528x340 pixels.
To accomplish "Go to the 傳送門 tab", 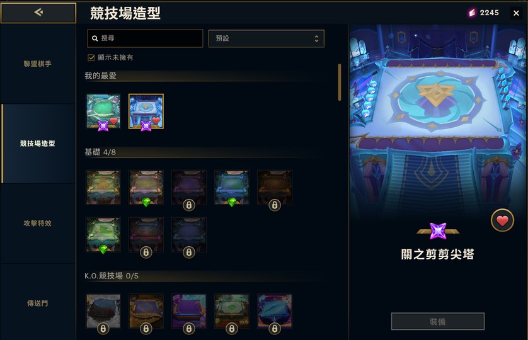I will 37,303.
